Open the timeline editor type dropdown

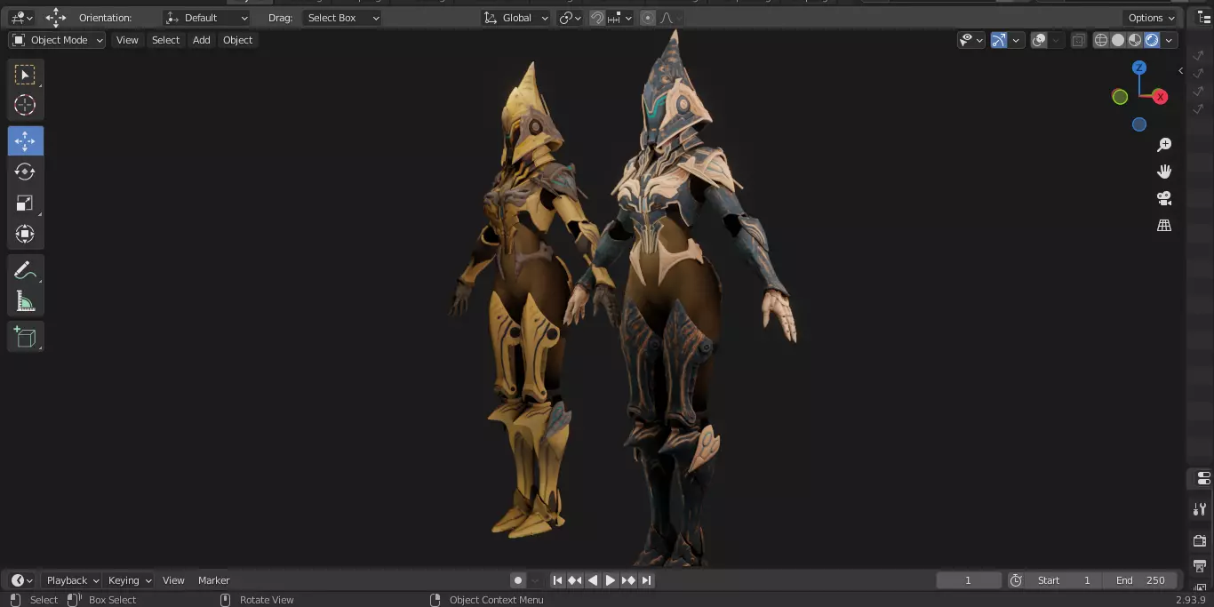pyautogui.click(x=21, y=580)
